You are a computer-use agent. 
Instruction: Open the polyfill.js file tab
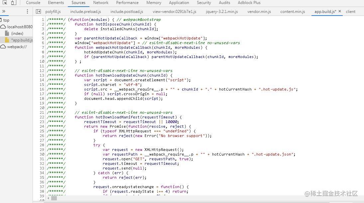tap(53, 12)
